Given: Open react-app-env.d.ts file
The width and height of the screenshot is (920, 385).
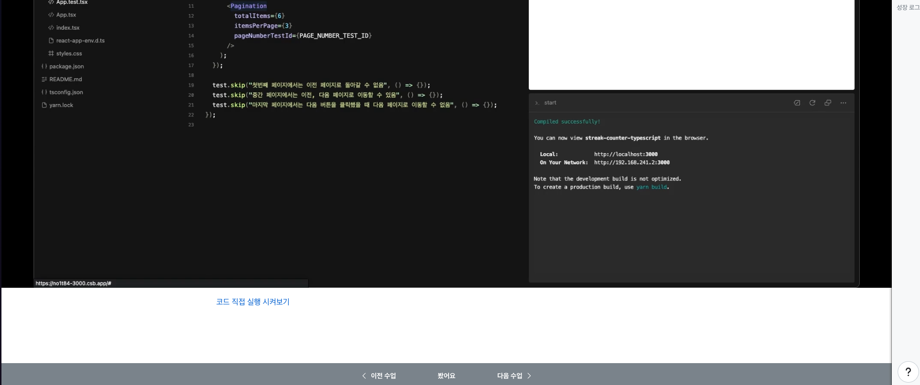Looking at the screenshot, I should pyautogui.click(x=80, y=41).
